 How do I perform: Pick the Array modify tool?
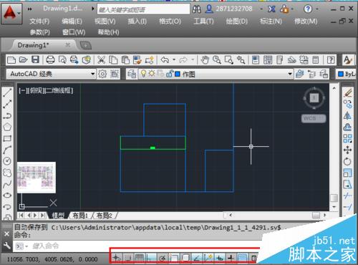click(348, 138)
